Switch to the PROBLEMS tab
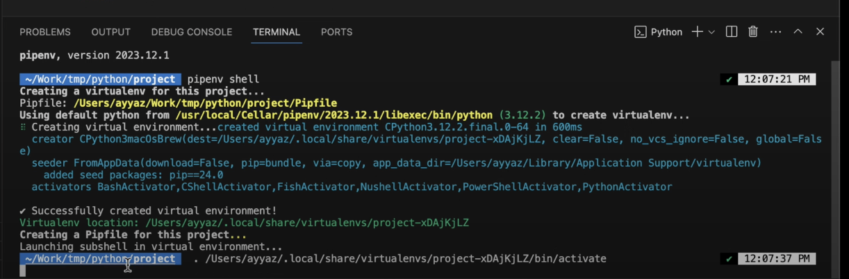 coord(45,32)
